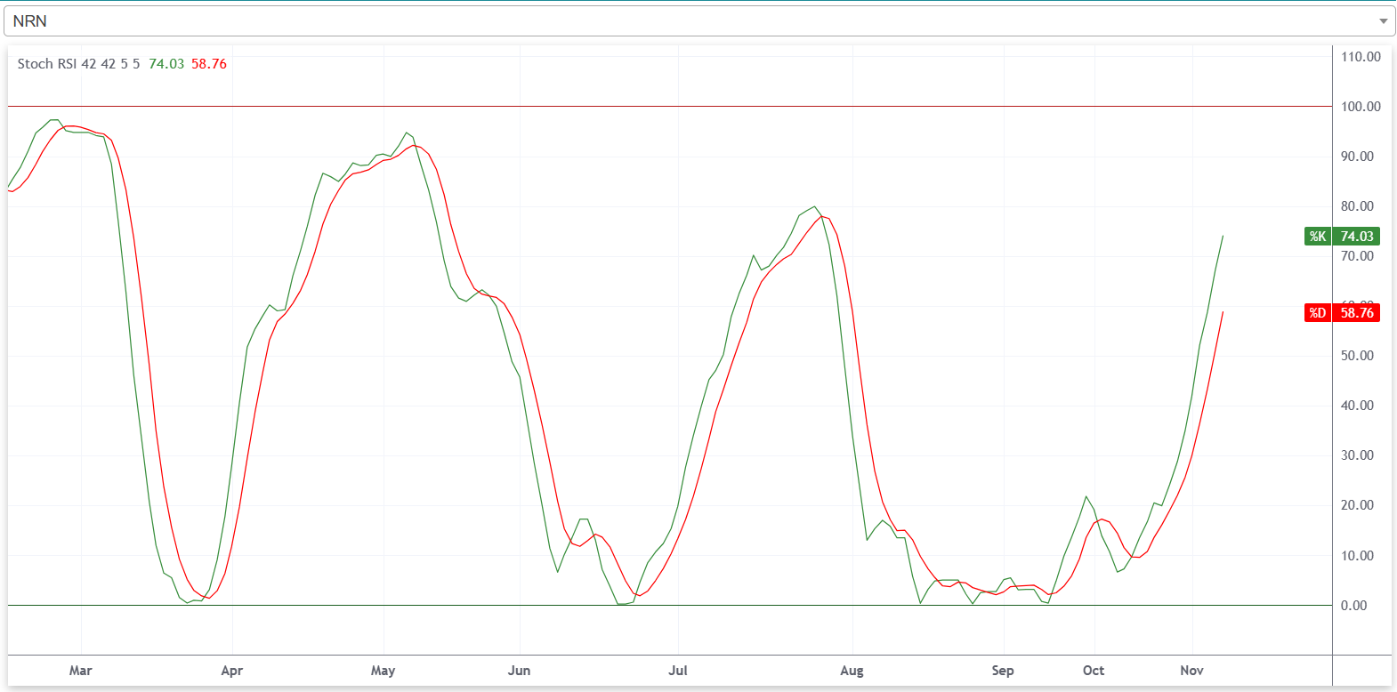The image size is (1397, 692).
Task: Click the 50.00 tick on the price scale
Action: point(1357,356)
